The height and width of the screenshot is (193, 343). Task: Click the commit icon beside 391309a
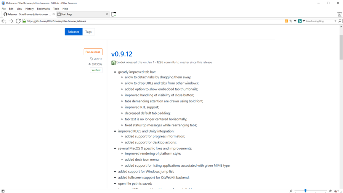point(90,64)
